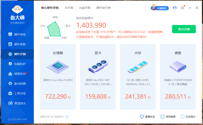Click the 鲁大师 mascot logo
The width and height of the screenshot is (203, 125).
pyautogui.click(x=18, y=9)
